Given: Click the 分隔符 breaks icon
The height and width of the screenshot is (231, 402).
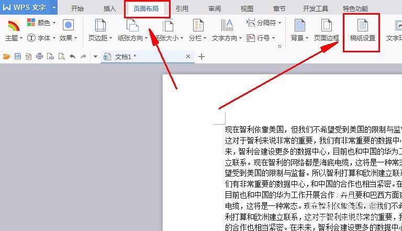Looking at the screenshot, I should [251, 23].
